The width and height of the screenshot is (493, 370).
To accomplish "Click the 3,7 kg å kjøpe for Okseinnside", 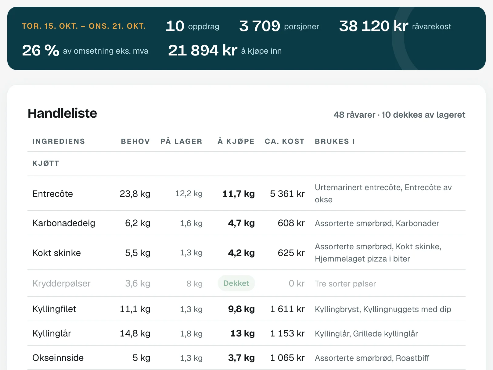I will click(x=241, y=358).
